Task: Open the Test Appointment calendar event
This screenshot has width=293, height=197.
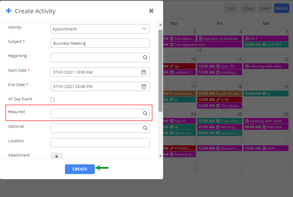Action: pos(202,45)
